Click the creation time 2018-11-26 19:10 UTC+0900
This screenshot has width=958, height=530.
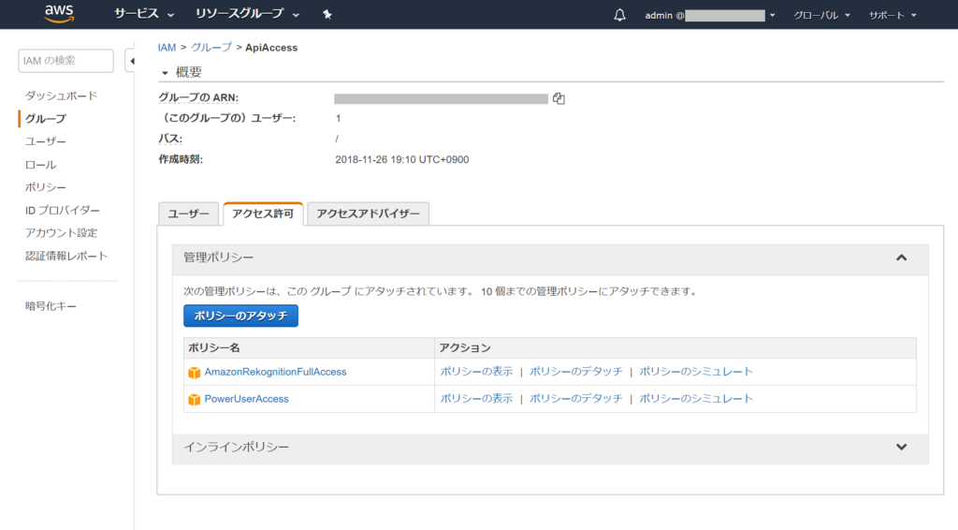tap(402, 159)
